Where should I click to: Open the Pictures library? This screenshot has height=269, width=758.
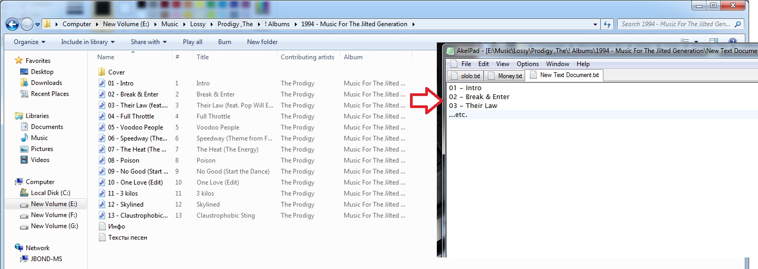coord(42,149)
